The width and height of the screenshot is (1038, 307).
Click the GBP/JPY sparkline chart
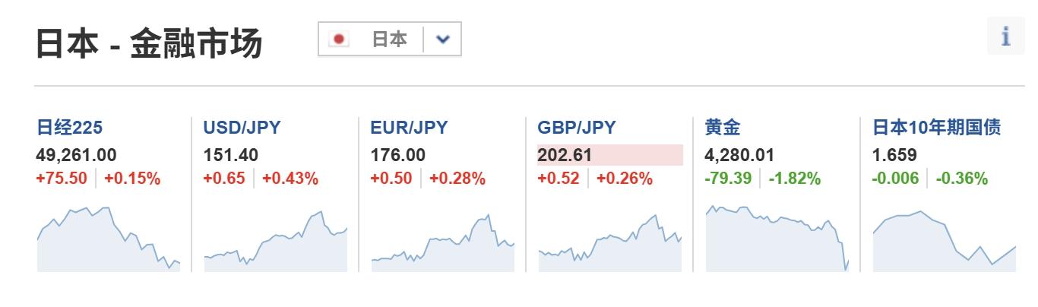tap(609, 239)
